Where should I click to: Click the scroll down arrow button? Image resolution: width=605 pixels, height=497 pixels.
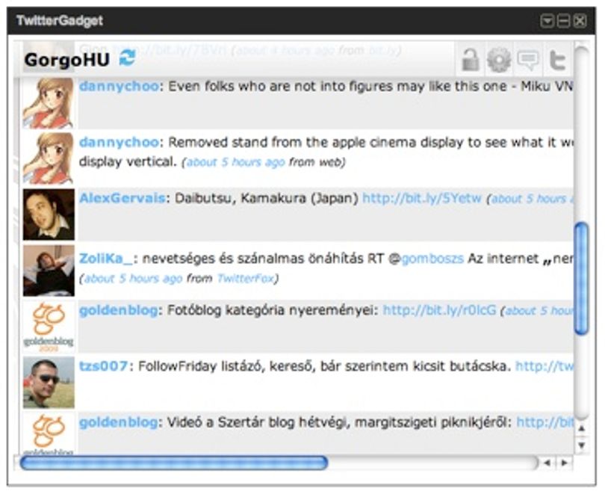click(x=581, y=445)
